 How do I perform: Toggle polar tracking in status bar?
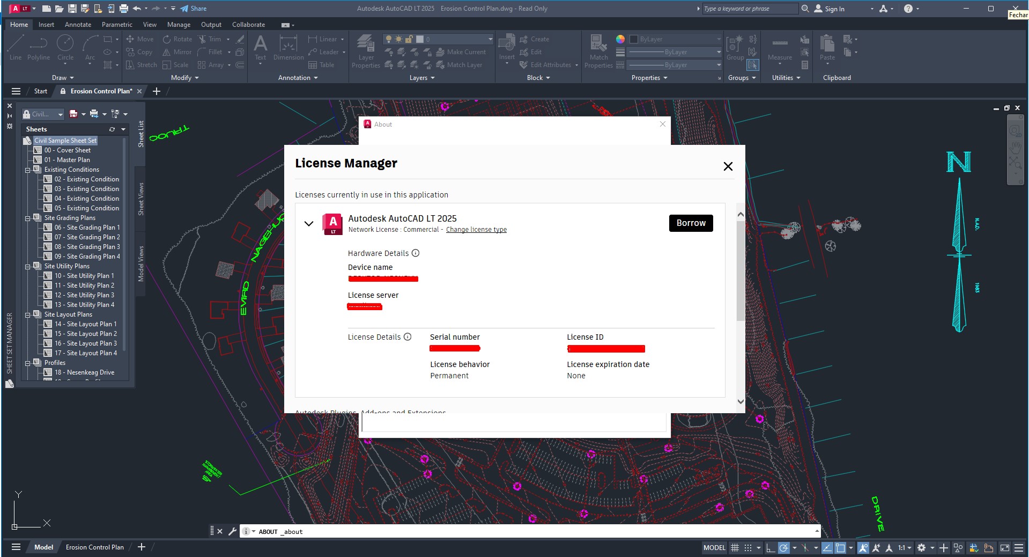(784, 548)
